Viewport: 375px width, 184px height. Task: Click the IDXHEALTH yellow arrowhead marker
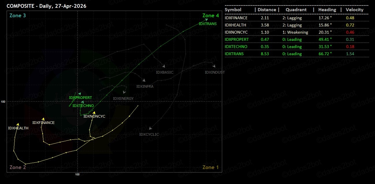pyautogui.click(x=18, y=124)
